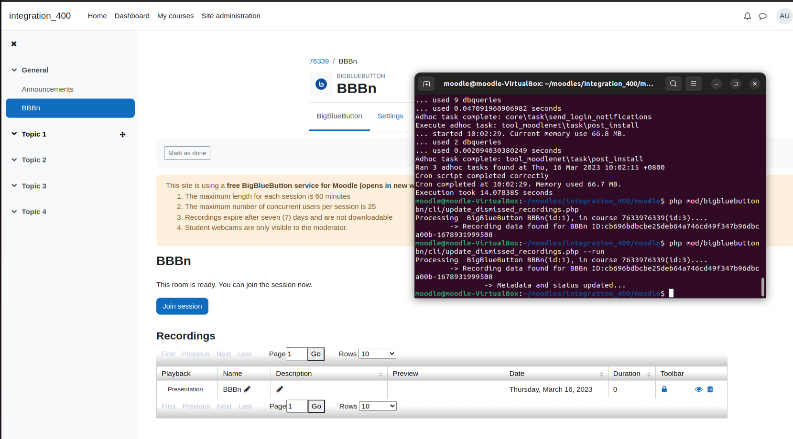Edit the recording name BBBn with pencil
The width and height of the screenshot is (793, 439).
247,389
